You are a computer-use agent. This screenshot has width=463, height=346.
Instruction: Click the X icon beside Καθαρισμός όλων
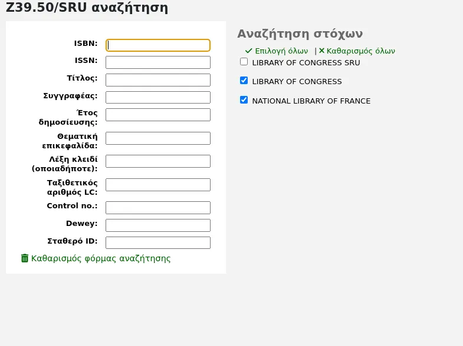pyautogui.click(x=321, y=51)
